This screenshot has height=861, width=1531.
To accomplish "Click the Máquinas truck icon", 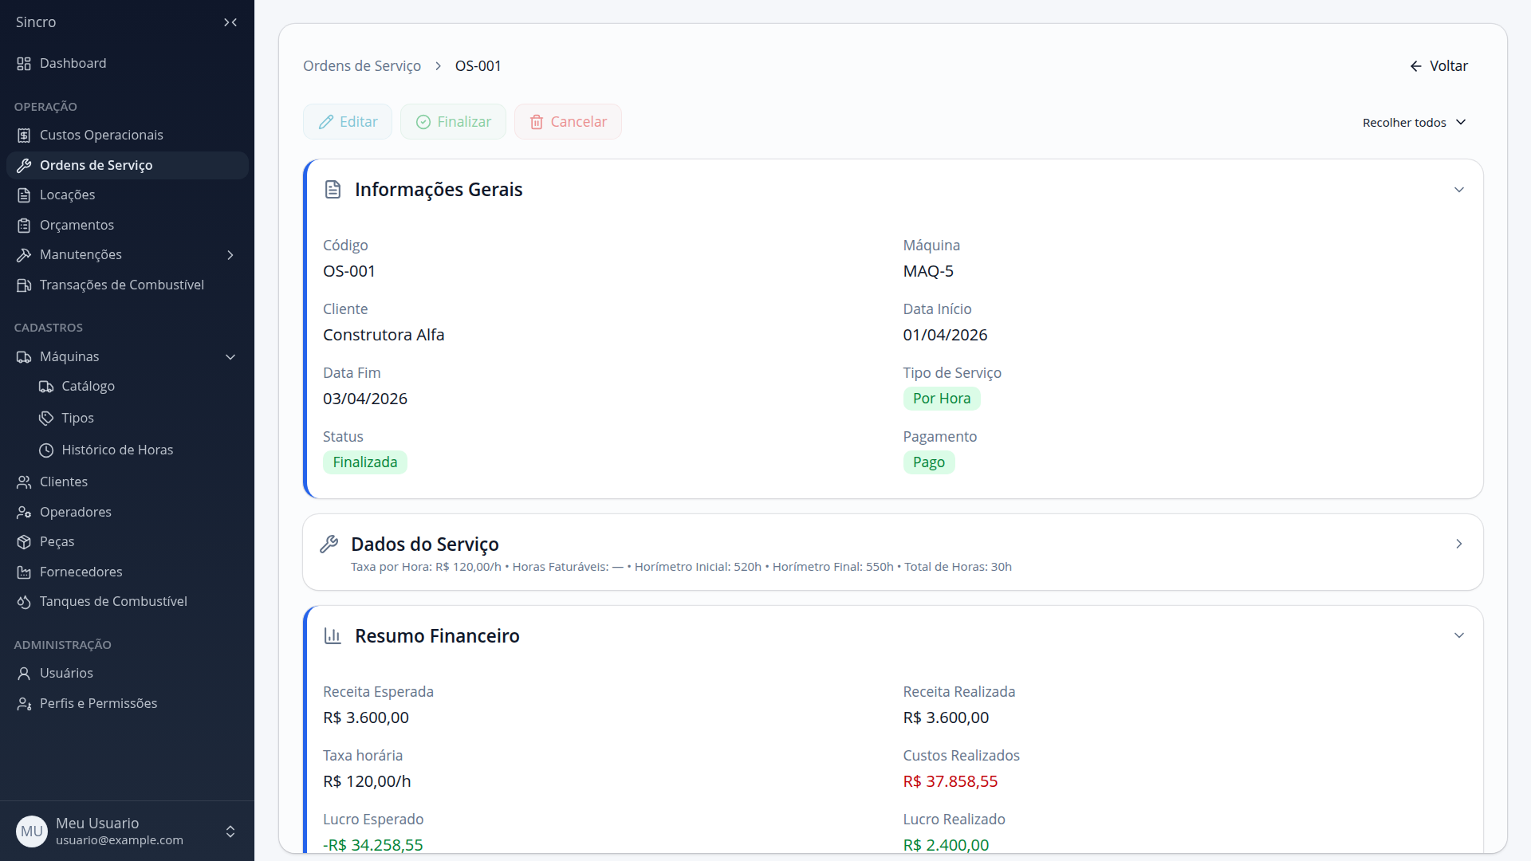I will pos(24,357).
